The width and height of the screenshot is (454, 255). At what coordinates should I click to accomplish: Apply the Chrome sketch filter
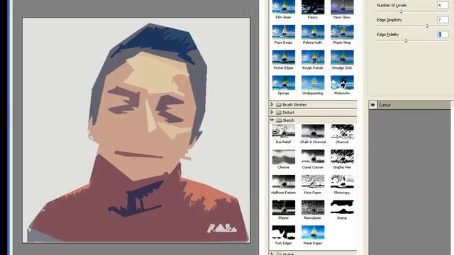pyautogui.click(x=284, y=157)
